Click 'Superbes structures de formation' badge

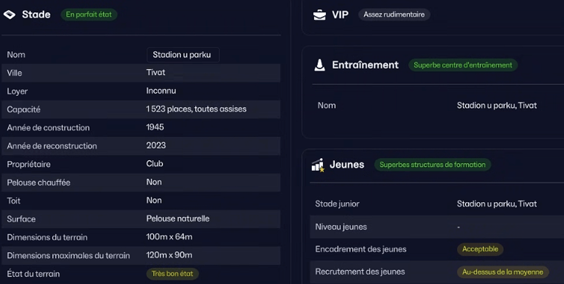coord(433,164)
